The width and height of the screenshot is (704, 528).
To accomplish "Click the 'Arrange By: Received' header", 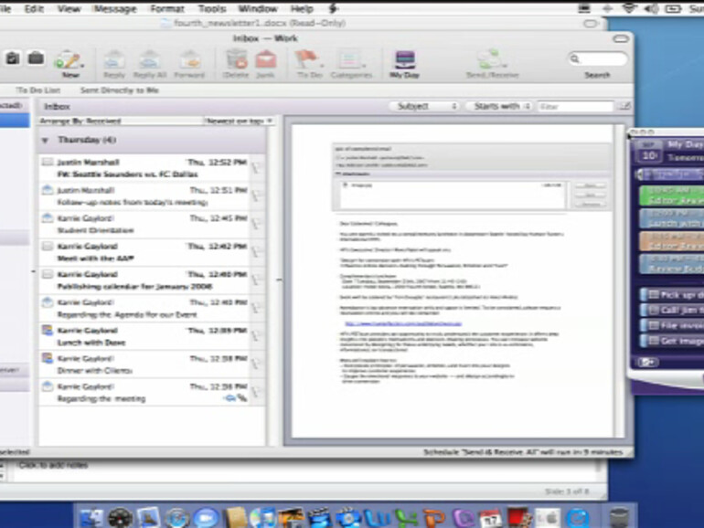I will tap(80, 121).
